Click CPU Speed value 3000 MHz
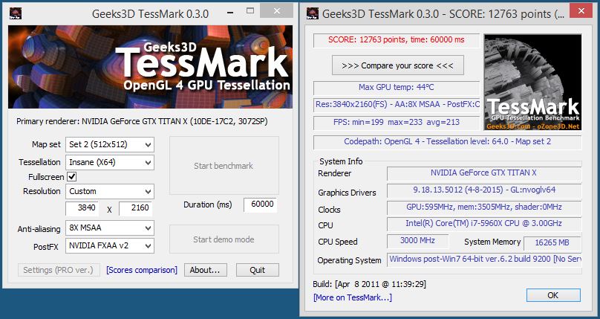Screen dimensions: 600x319 [x=417, y=241]
